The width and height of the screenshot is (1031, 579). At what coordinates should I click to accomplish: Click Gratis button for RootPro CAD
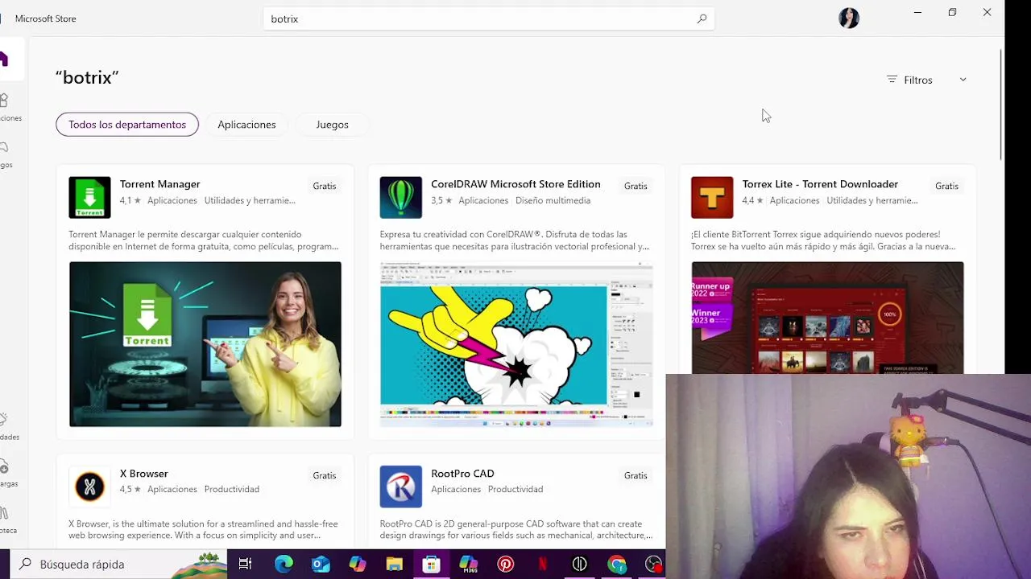(x=636, y=475)
